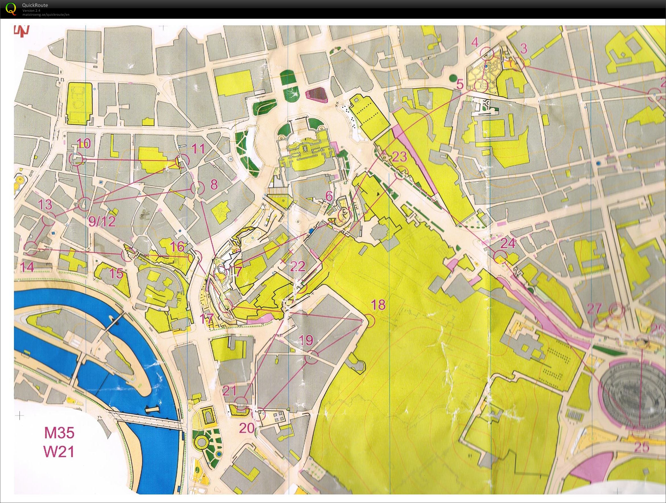Click control number 25 label
Screen dimensions: 666x503
click(x=642, y=447)
